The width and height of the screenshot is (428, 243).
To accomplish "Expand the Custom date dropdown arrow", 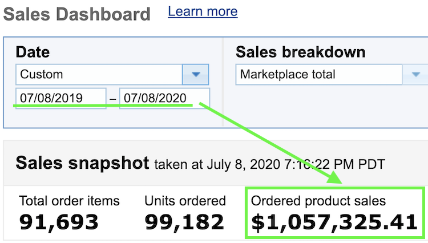I will [x=195, y=75].
